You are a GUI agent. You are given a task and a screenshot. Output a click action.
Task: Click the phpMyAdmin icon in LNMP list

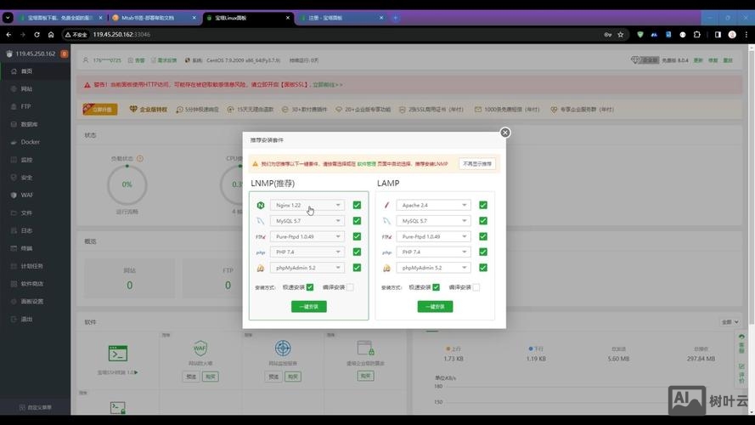point(261,268)
